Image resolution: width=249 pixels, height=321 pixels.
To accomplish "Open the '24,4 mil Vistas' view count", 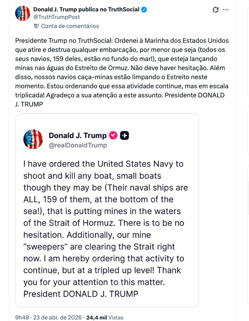I will point(105,318).
